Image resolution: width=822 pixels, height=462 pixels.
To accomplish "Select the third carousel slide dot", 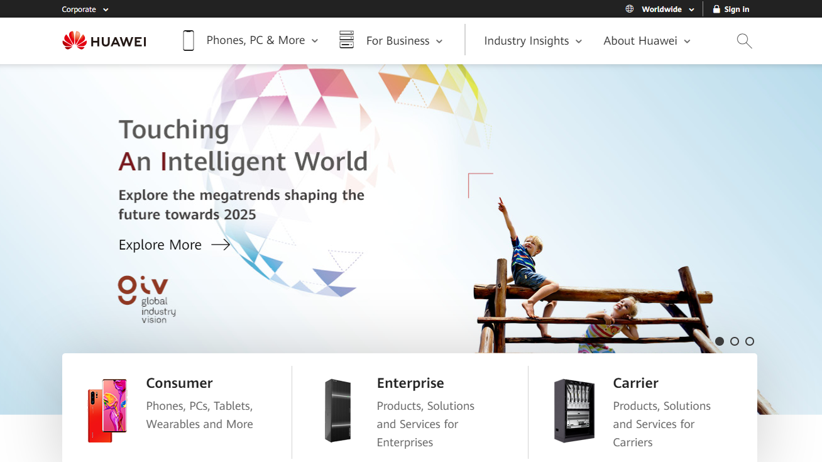I will [750, 341].
